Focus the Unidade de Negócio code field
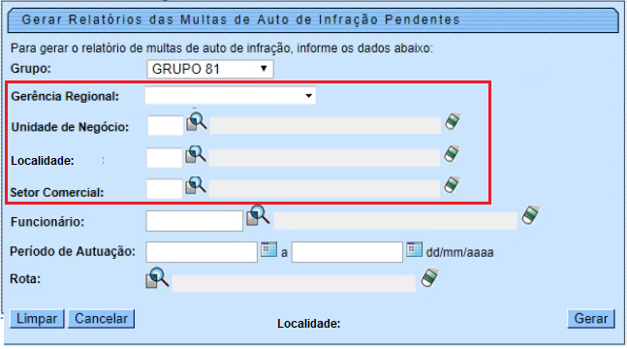 tap(165, 126)
